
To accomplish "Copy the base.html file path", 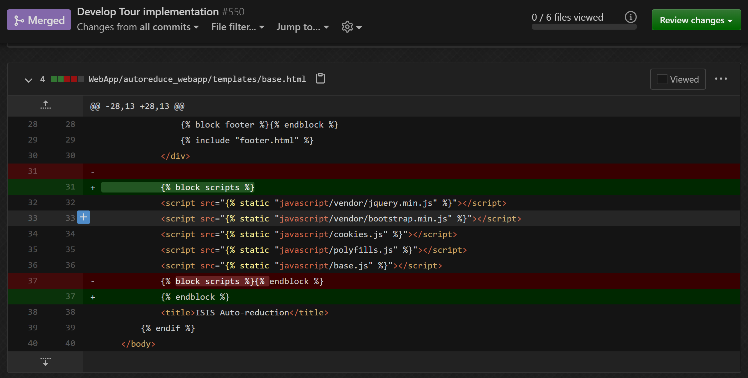I will [x=320, y=79].
